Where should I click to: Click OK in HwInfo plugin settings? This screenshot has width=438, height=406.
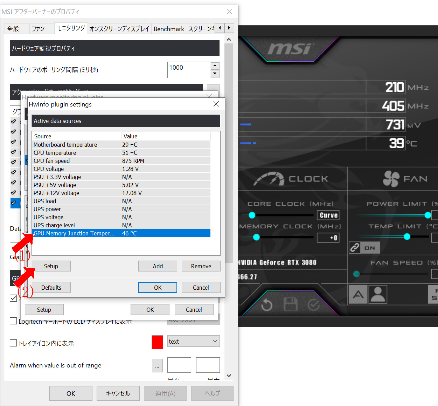coord(158,288)
